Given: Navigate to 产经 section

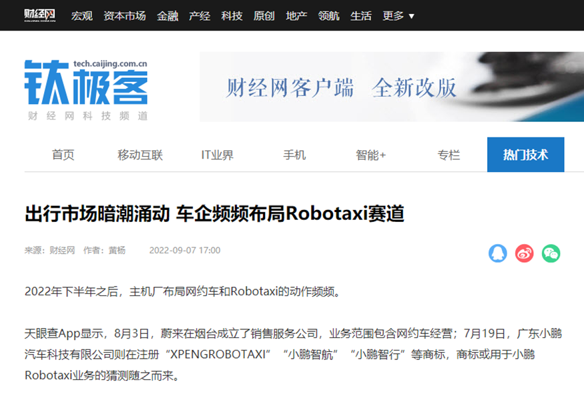Looking at the screenshot, I should click(x=200, y=16).
